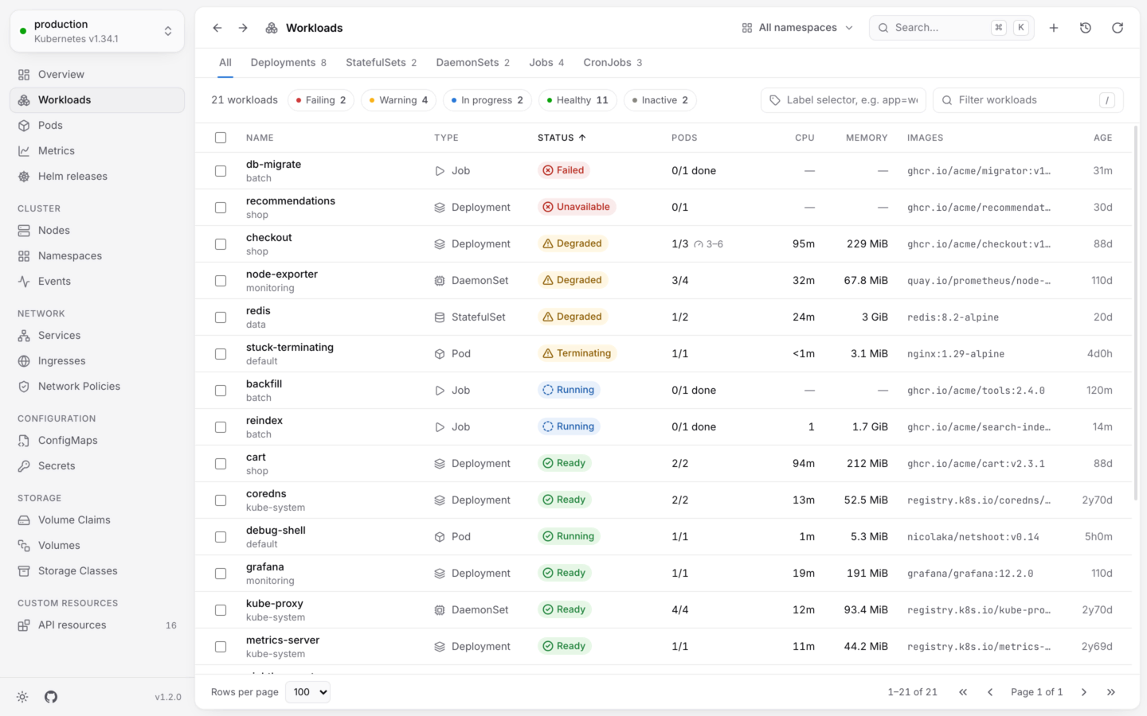Filter by the In progress chip
Image resolution: width=1147 pixels, height=716 pixels.
coord(487,100)
